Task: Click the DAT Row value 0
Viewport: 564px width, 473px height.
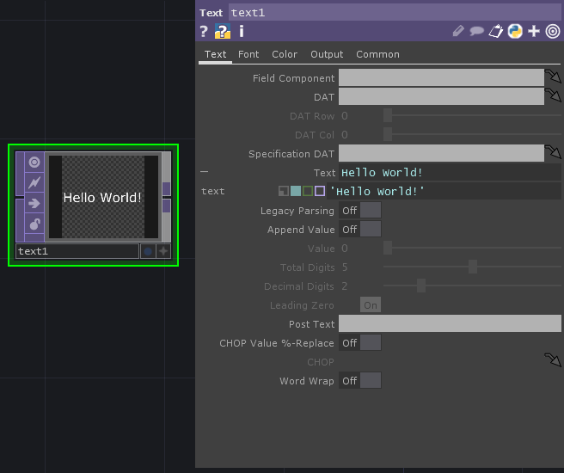Action: (345, 116)
